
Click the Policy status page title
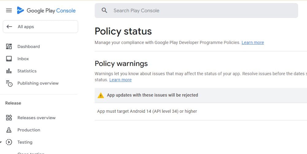click(123, 31)
